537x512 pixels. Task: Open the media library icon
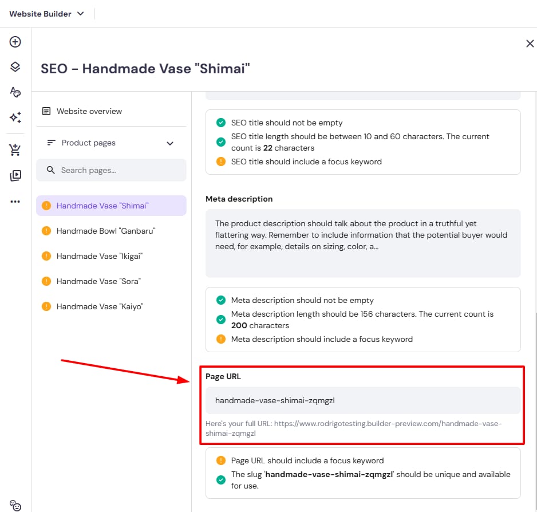tap(15, 176)
